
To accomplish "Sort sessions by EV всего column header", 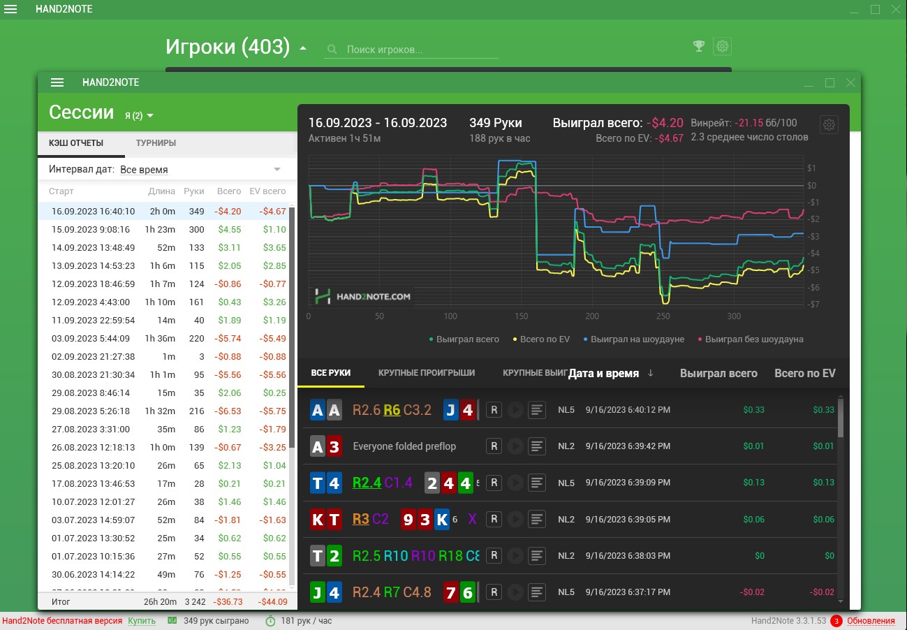I will [267, 191].
